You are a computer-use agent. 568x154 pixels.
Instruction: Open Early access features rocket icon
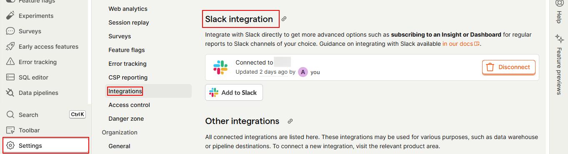10,47
